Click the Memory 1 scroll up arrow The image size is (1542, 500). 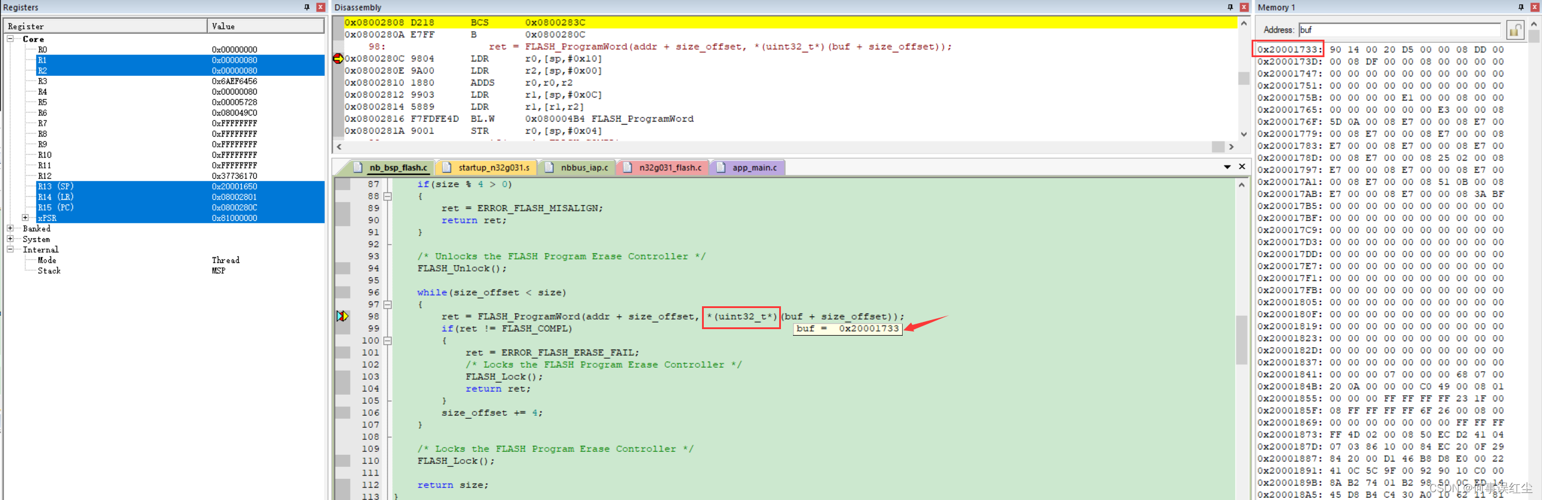tap(1534, 23)
